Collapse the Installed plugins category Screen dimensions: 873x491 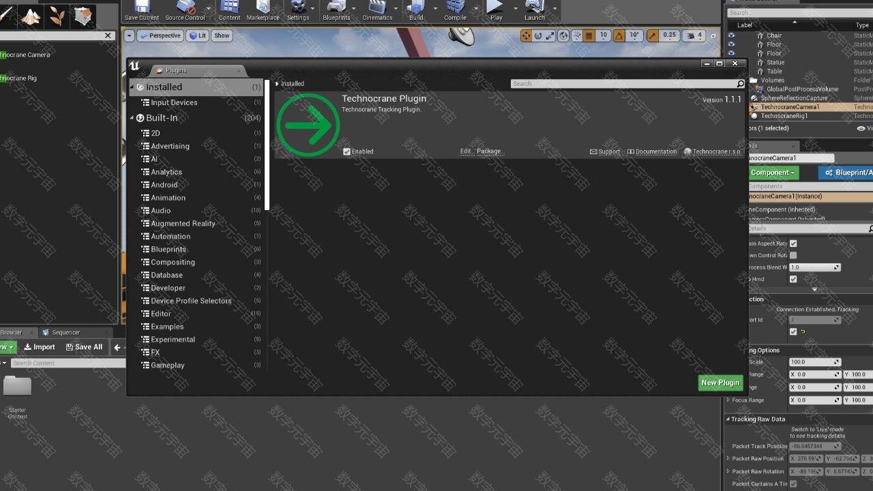(132, 87)
